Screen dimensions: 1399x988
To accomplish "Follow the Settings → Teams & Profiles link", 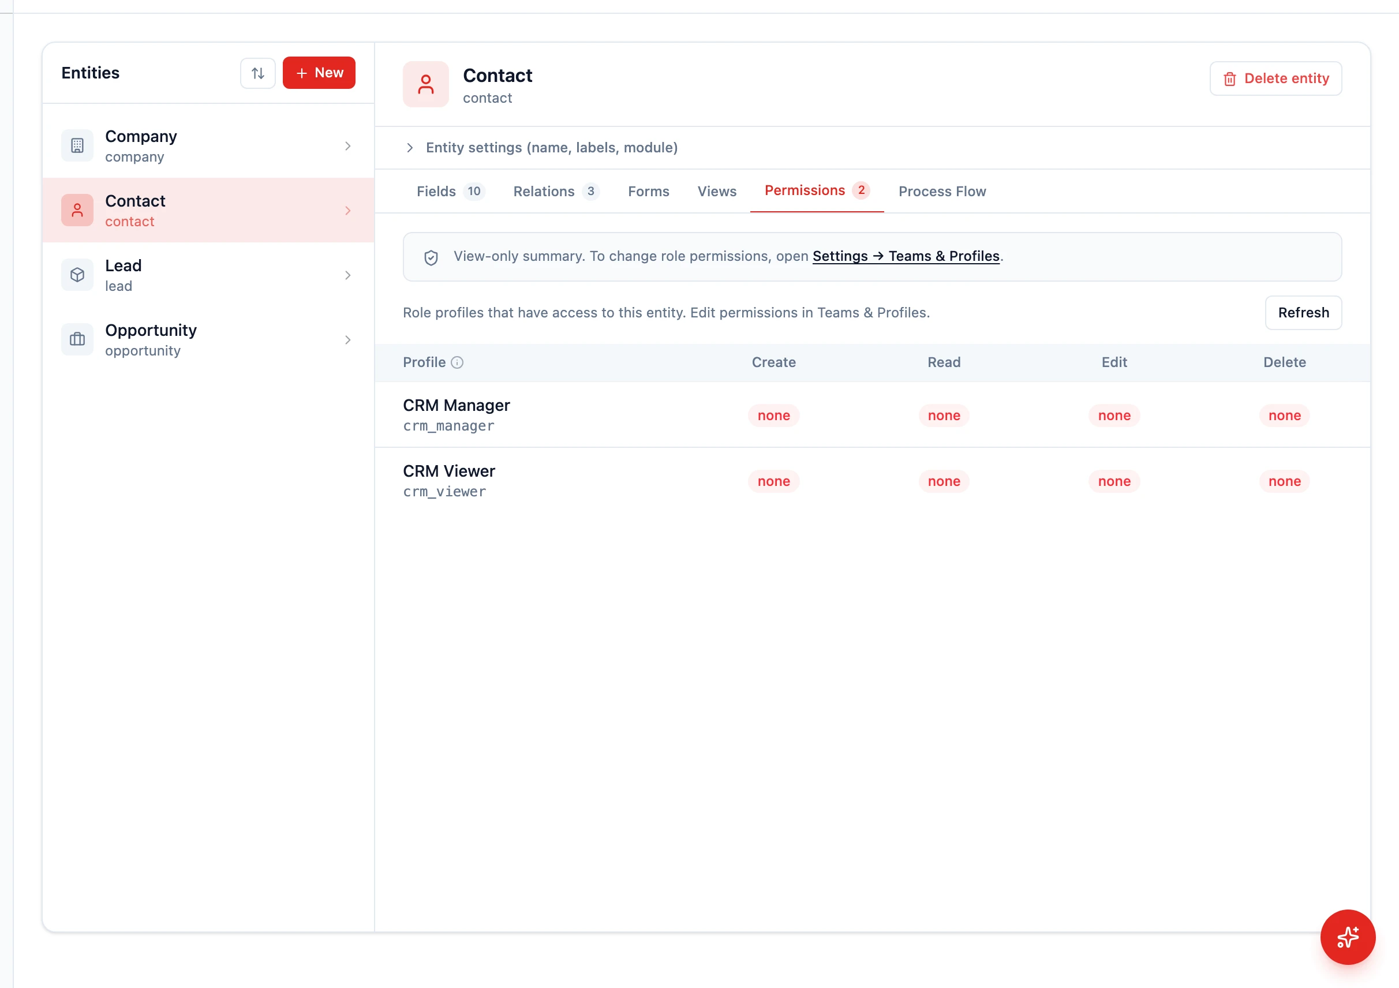I will (906, 256).
